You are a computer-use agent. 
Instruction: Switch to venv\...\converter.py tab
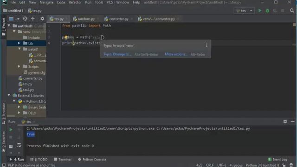158,19
